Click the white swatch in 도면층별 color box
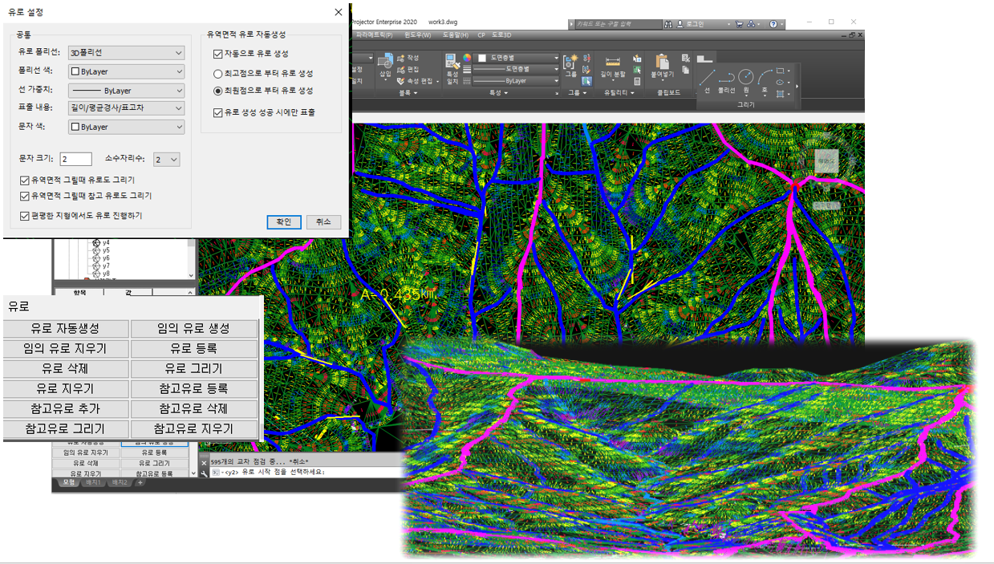The height and width of the screenshot is (564, 994). (482, 58)
